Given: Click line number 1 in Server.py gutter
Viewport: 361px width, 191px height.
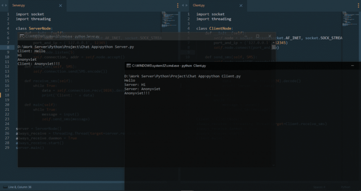Looking at the screenshot, I should point(8,14).
